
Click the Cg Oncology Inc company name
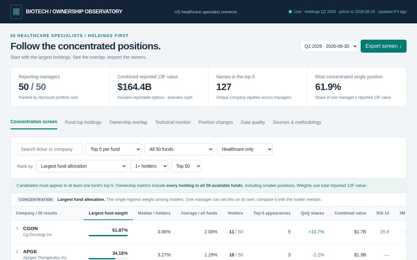(x=37, y=235)
